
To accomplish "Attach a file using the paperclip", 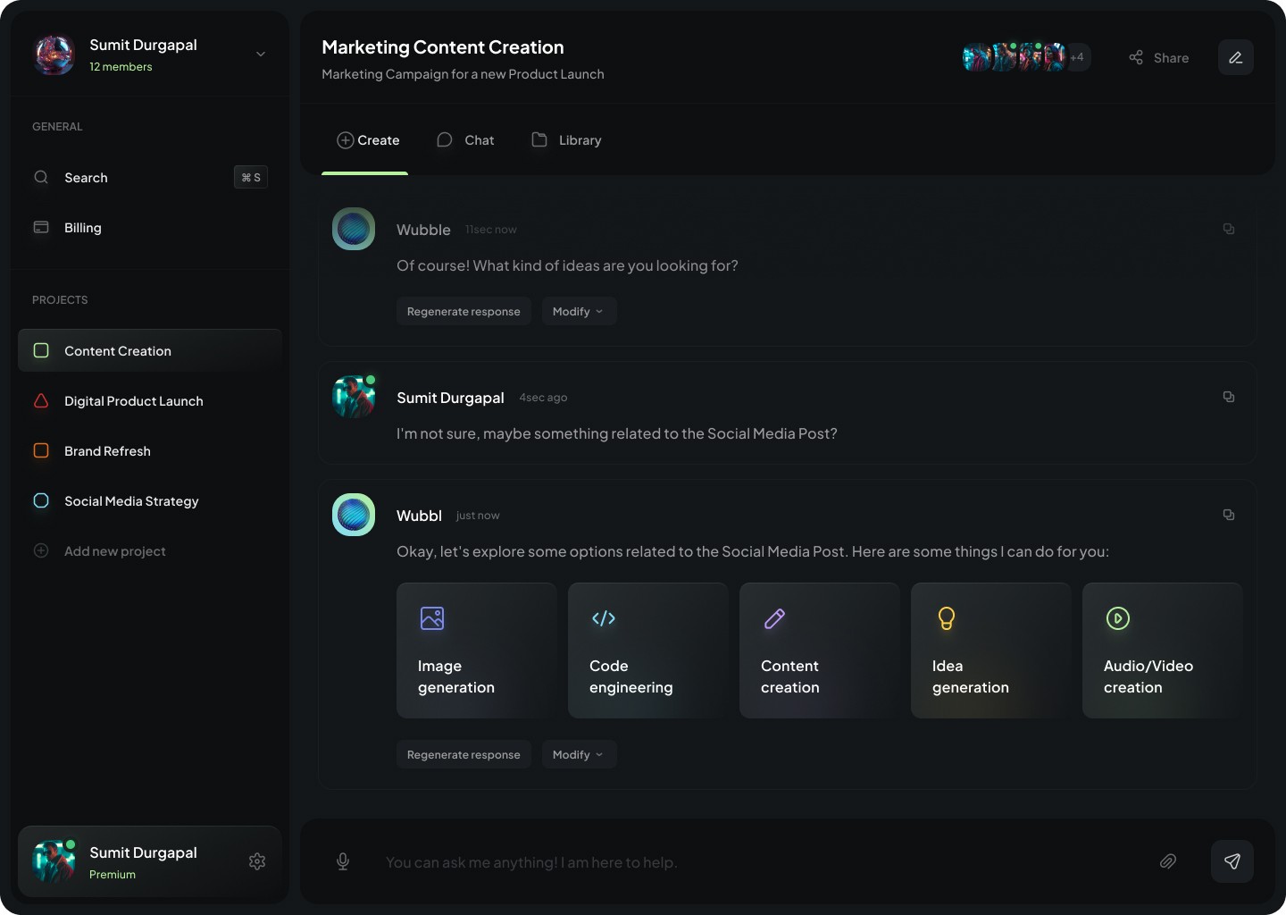I will [x=1168, y=861].
